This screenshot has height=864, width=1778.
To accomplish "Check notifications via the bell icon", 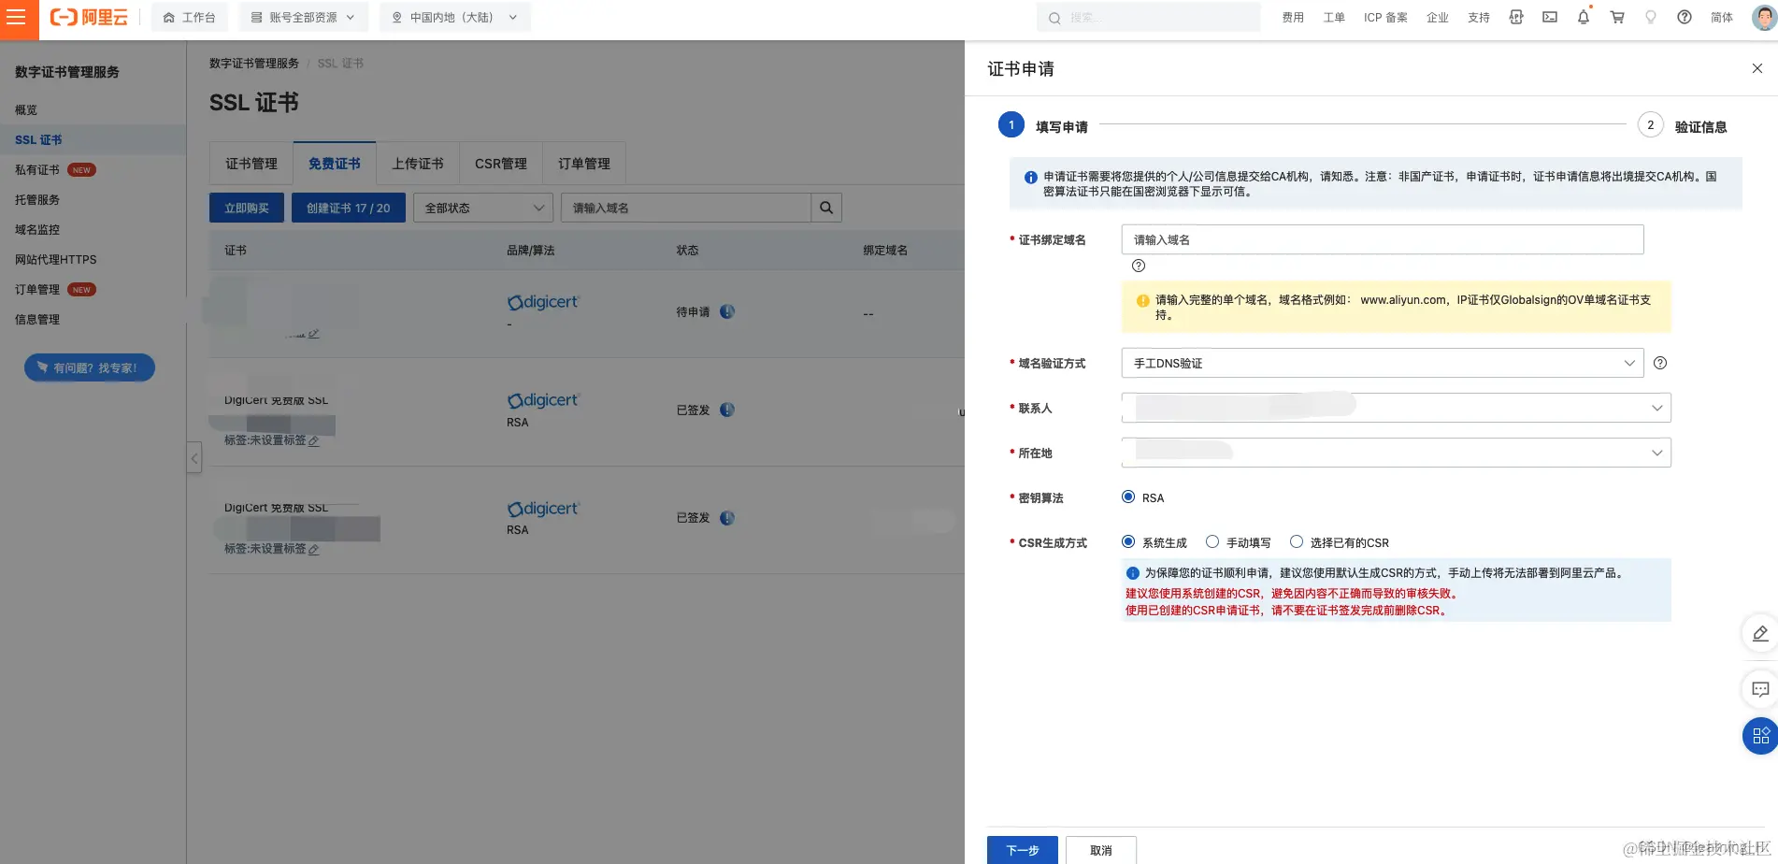I will pos(1583,17).
